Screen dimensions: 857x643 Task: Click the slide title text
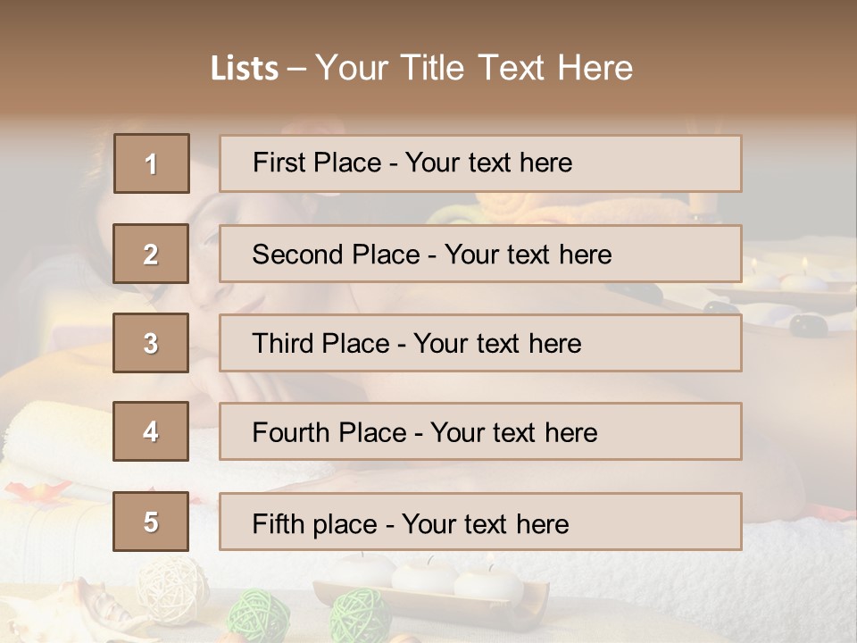[421, 68]
